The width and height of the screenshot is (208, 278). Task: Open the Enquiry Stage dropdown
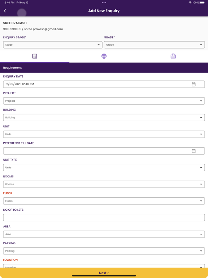pyautogui.click(x=53, y=45)
